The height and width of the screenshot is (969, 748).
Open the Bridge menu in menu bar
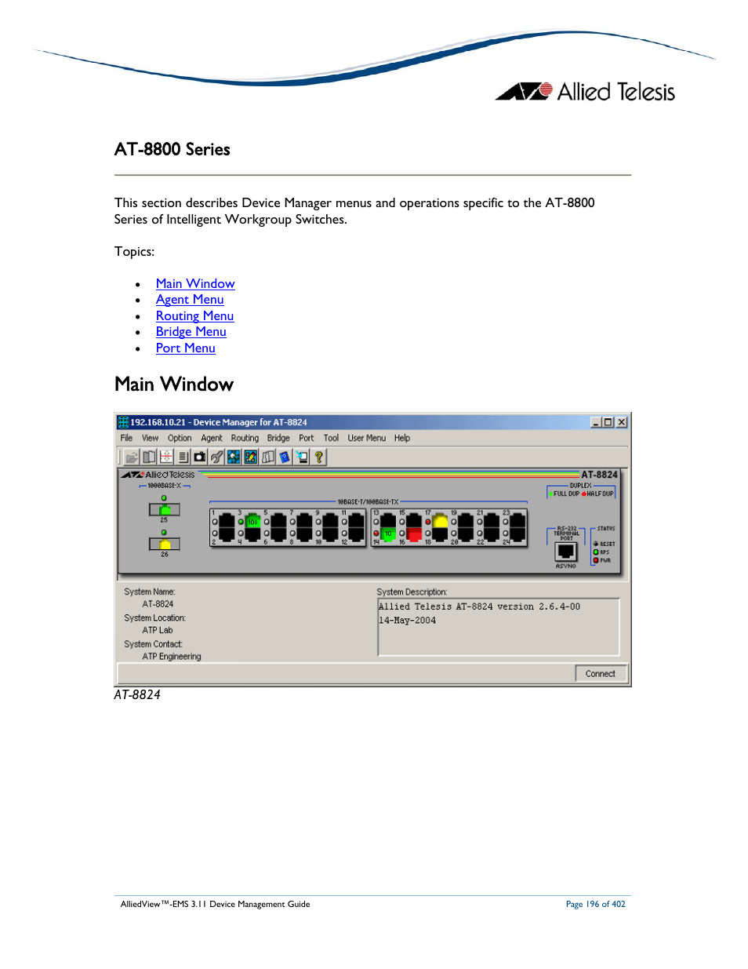(278, 438)
